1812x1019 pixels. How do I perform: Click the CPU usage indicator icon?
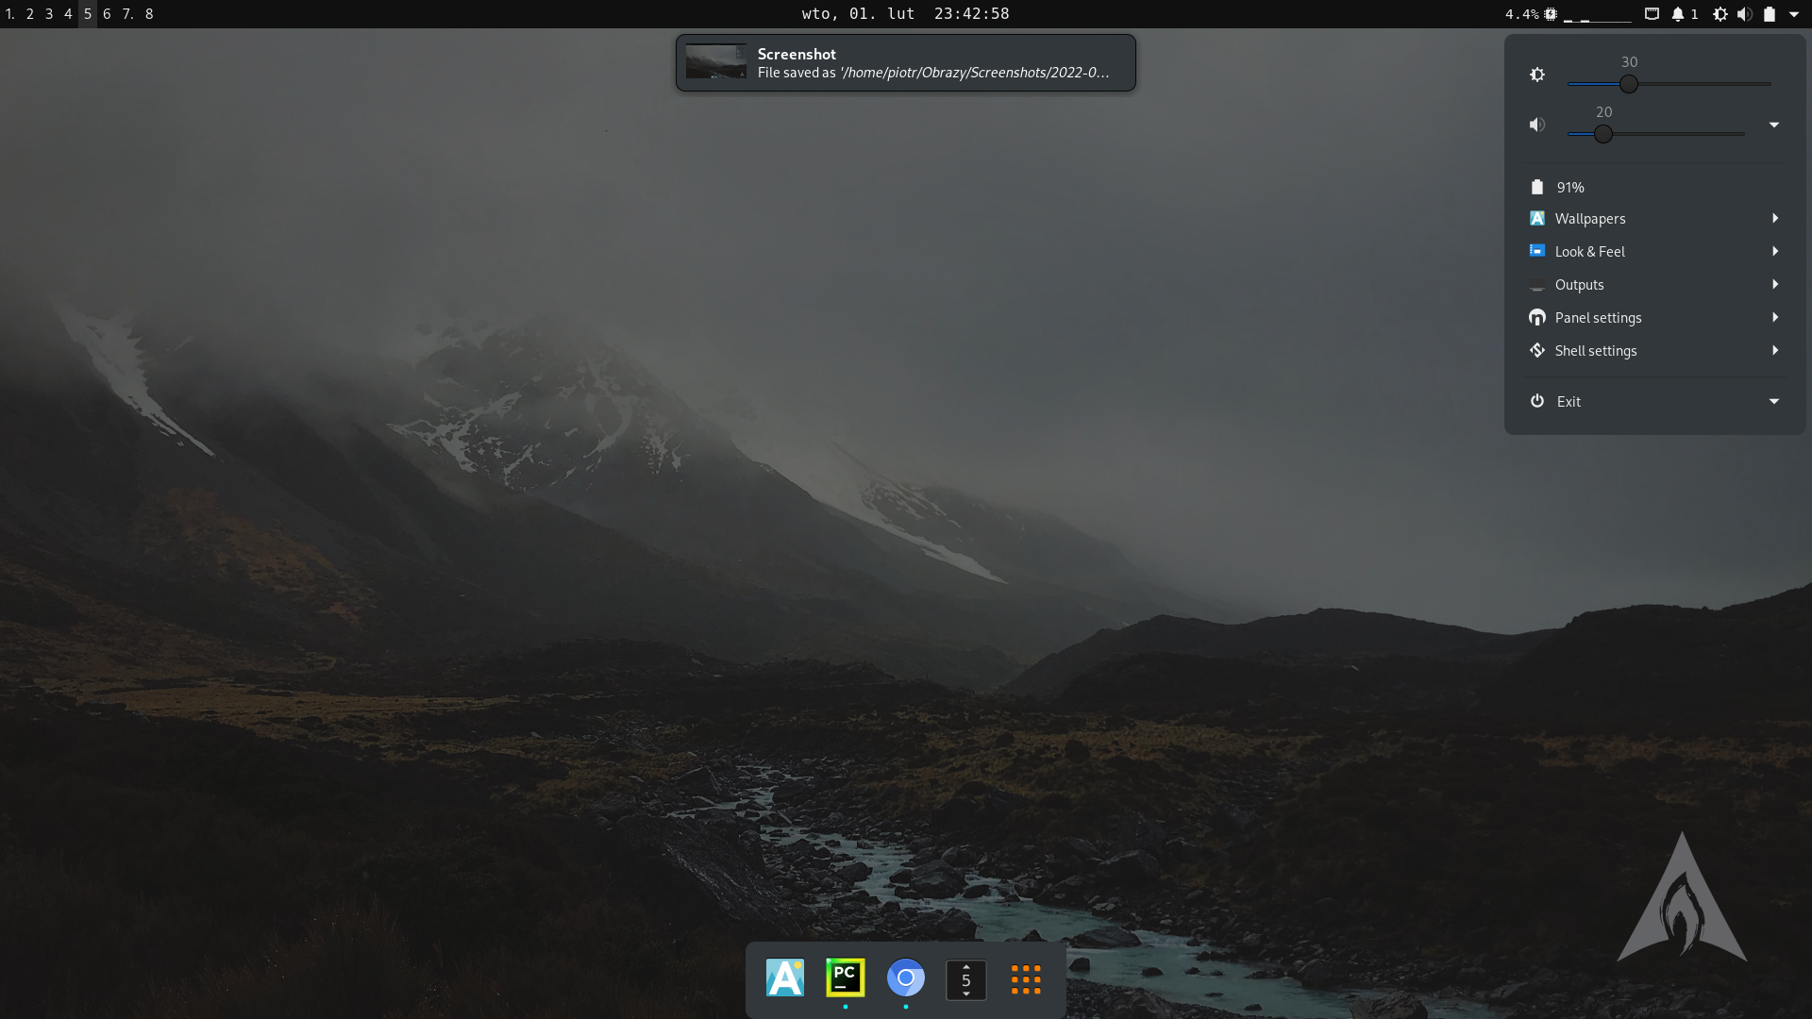pyautogui.click(x=1551, y=14)
